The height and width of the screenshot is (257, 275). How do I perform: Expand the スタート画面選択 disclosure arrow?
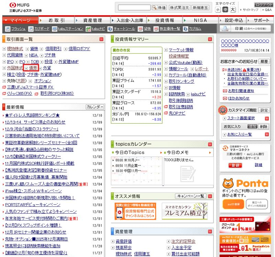pos(224,117)
